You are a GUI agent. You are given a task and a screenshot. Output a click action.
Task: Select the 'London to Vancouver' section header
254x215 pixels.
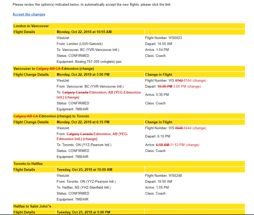[x=129, y=26]
